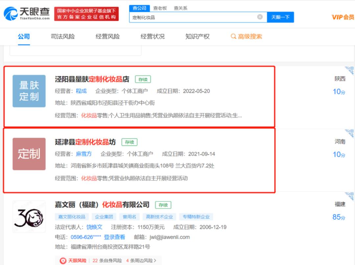This screenshot has width=355, height=265.
Task: Click the red 官方备案企业征信机构 banner
Action: 86,14
